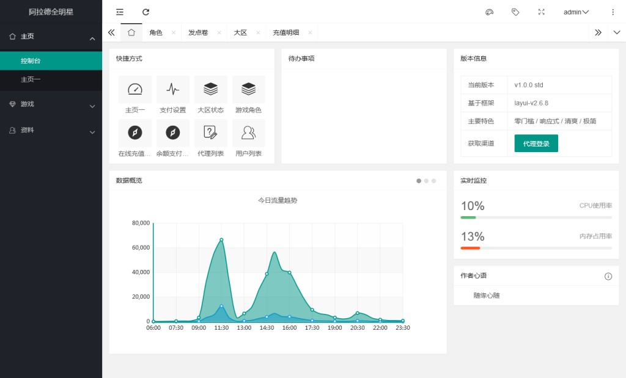Click the theme palette icon in header
Screen dimensions: 626x378
tap(489, 12)
